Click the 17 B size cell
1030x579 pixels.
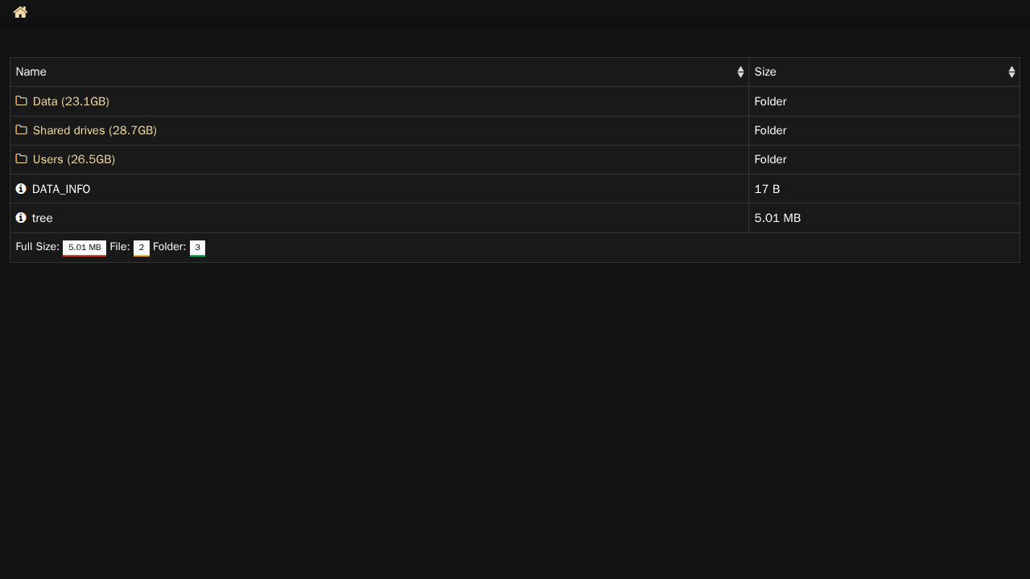point(767,189)
